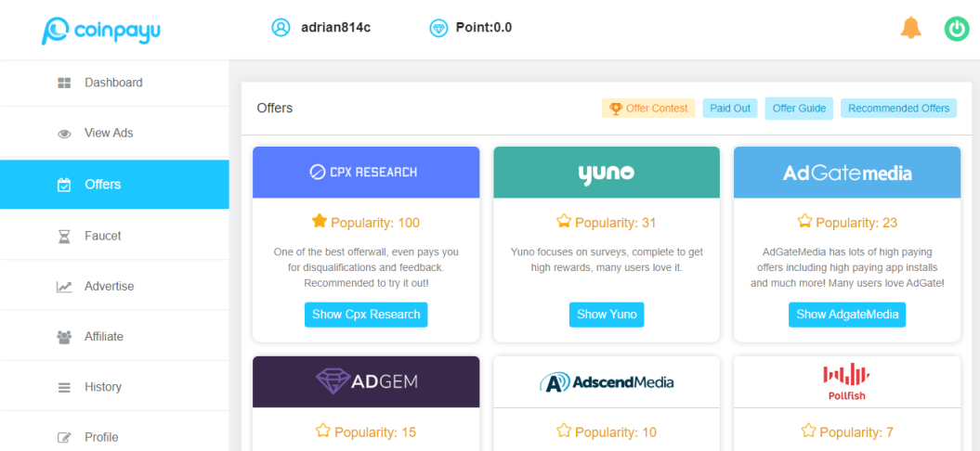Click the Show Cpx Research button
Viewport: 980px width, 451px height.
pyautogui.click(x=366, y=315)
